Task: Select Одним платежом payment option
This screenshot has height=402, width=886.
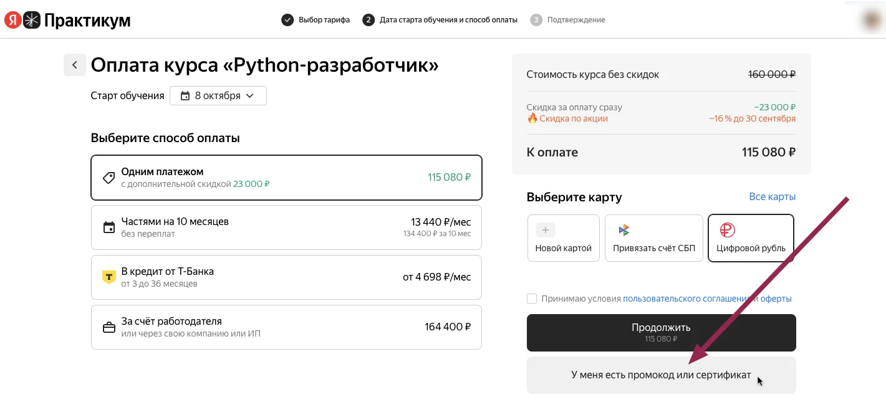Action: point(286,178)
